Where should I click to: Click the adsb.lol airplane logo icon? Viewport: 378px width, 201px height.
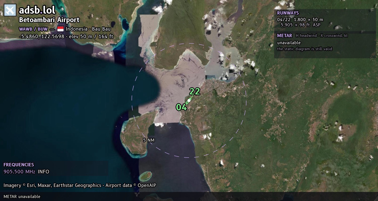(10, 10)
